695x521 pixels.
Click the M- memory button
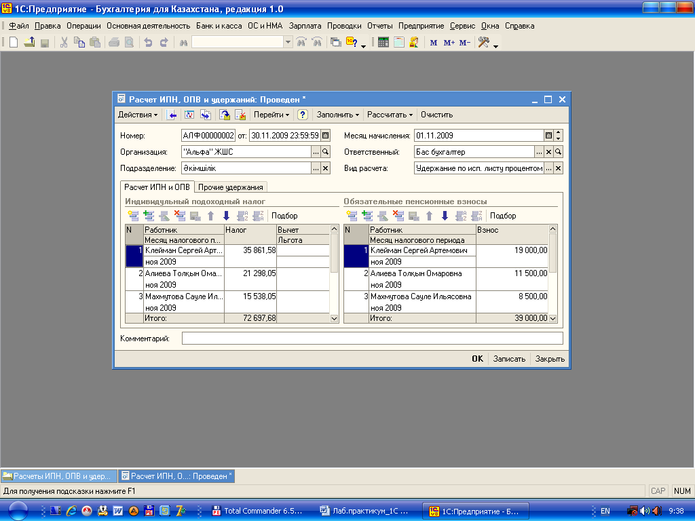pos(464,43)
